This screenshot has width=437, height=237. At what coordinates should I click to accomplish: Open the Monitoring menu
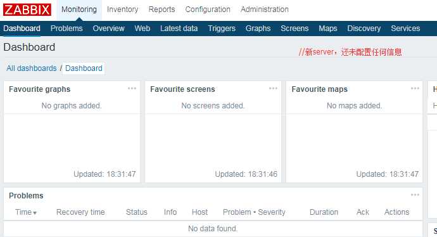(x=79, y=10)
